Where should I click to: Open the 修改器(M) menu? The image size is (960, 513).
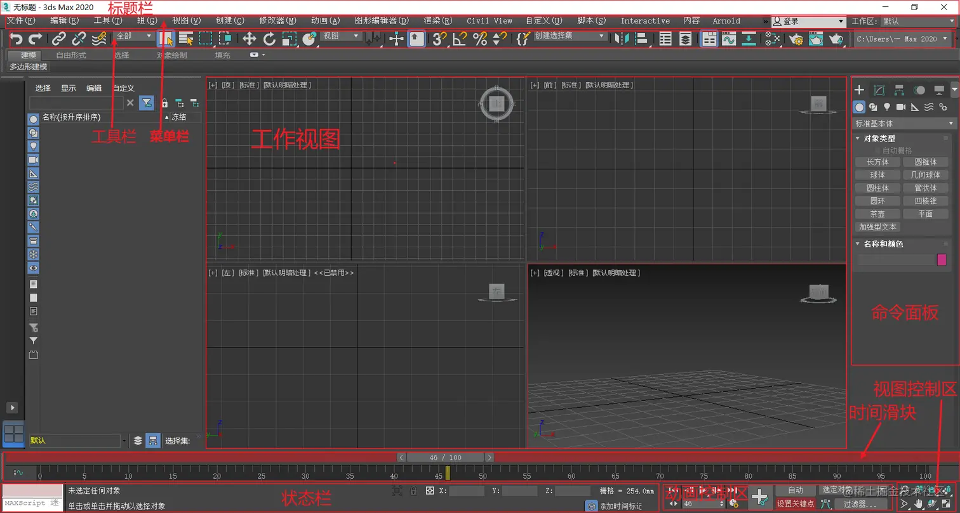(277, 21)
